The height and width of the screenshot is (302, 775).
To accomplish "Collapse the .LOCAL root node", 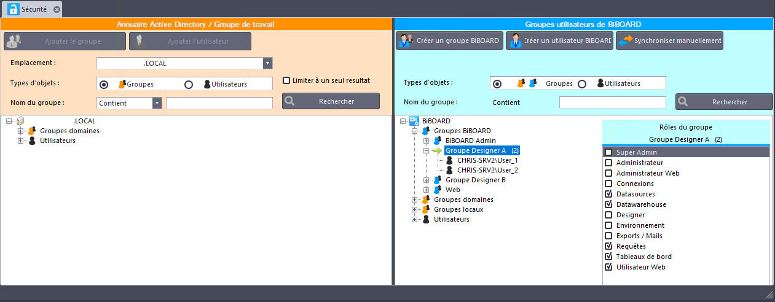I will 9,122.
